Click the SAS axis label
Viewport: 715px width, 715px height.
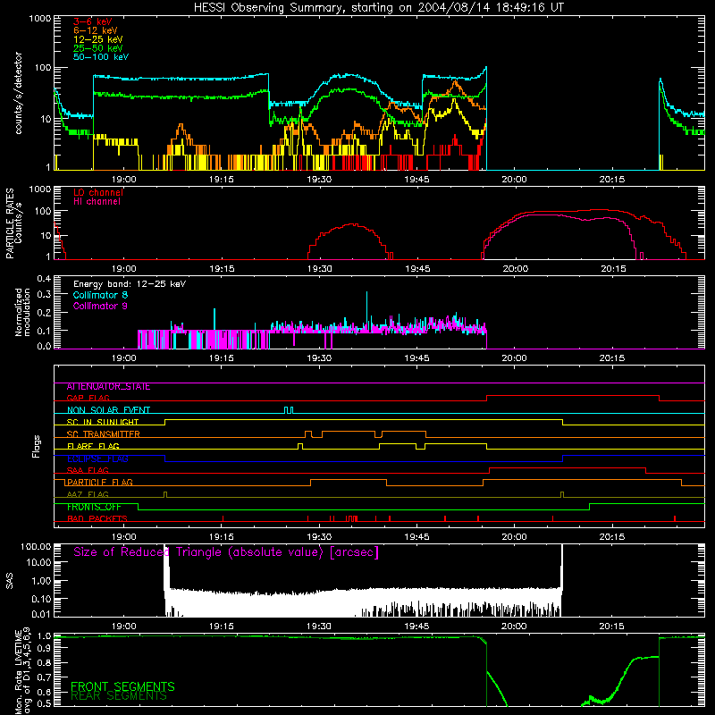(10, 581)
